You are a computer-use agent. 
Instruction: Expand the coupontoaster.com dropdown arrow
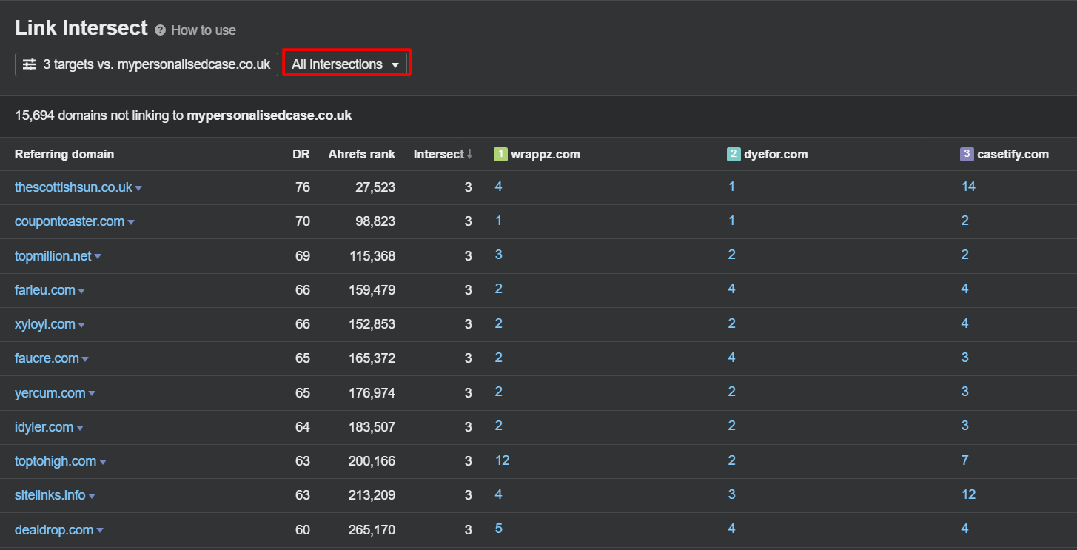click(x=131, y=222)
